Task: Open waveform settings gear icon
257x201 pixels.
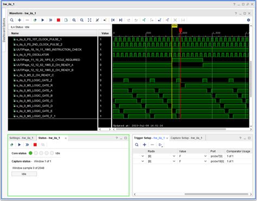Action: click(248, 20)
